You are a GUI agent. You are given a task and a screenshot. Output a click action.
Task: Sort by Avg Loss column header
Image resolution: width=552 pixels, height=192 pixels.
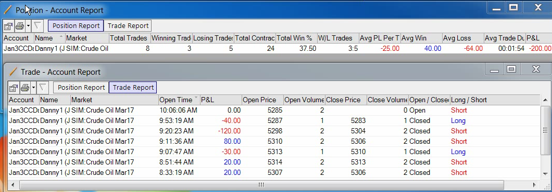pyautogui.click(x=462, y=38)
